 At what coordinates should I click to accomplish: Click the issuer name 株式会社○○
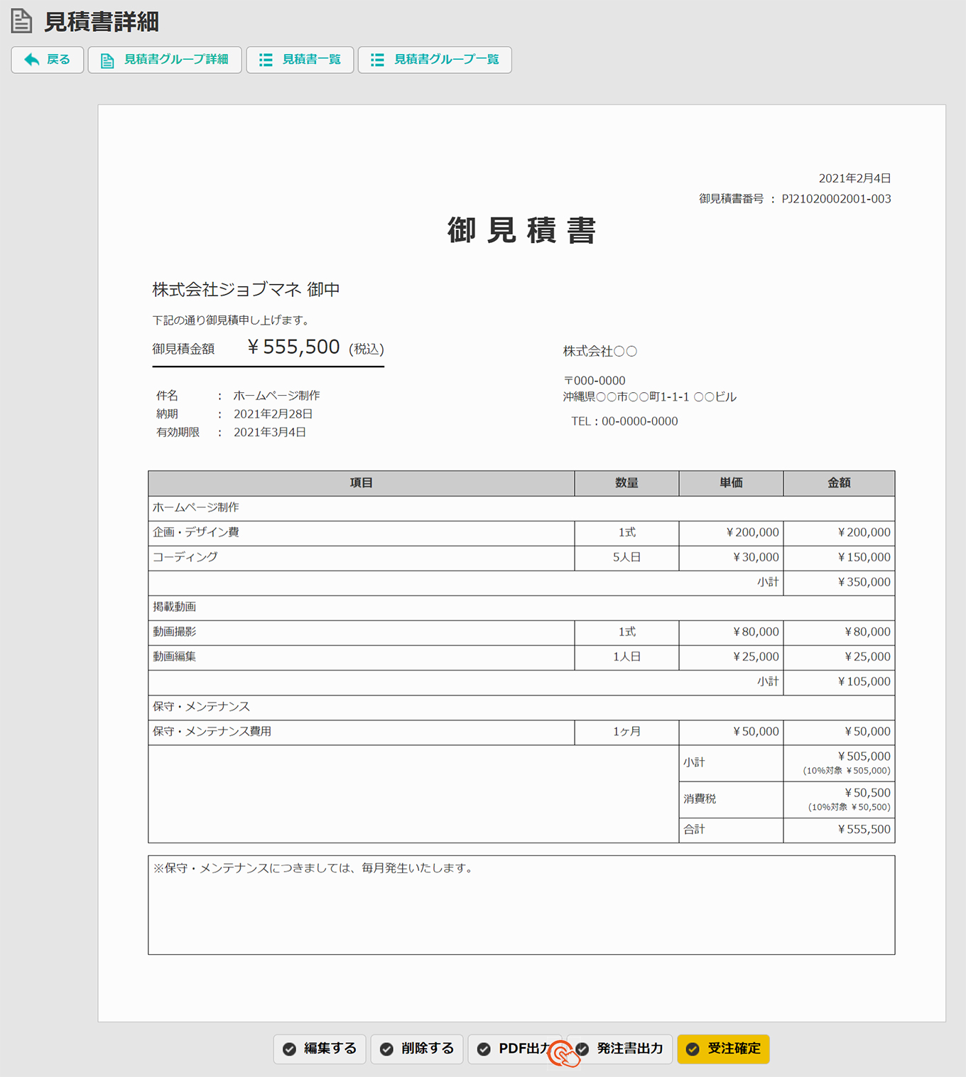[x=600, y=351]
